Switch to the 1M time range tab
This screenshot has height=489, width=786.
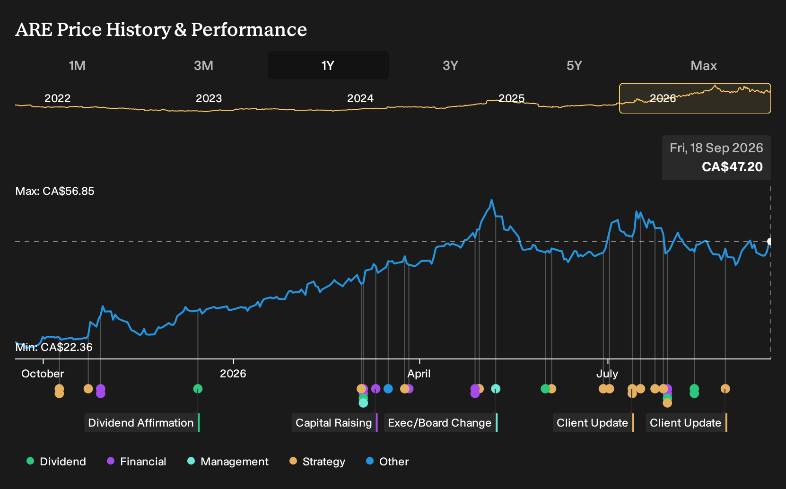[77, 65]
